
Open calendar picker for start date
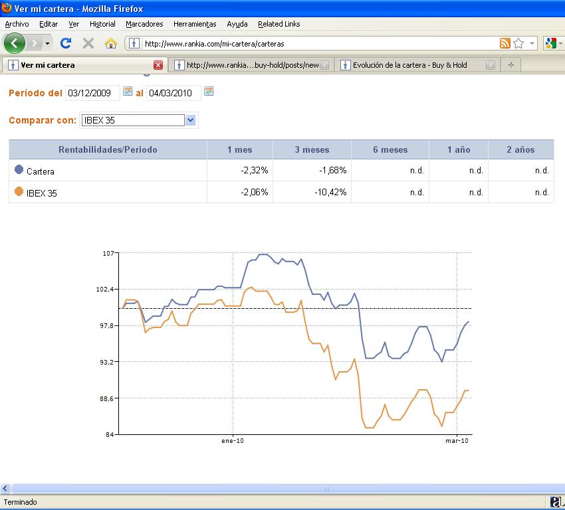[128, 91]
